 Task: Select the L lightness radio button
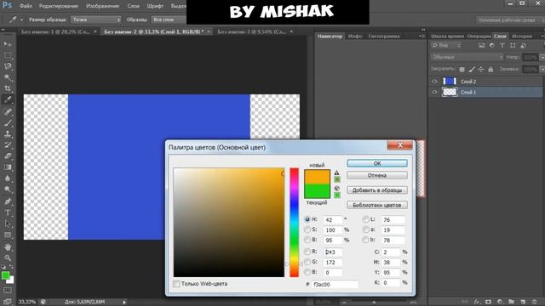click(365, 219)
